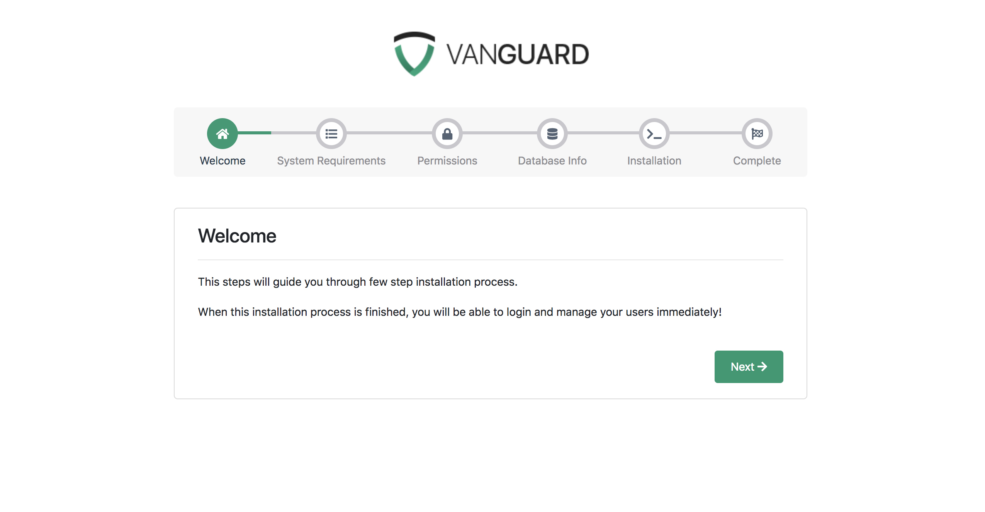Click the Next navigation button
This screenshot has width=985, height=512.
[x=749, y=367]
